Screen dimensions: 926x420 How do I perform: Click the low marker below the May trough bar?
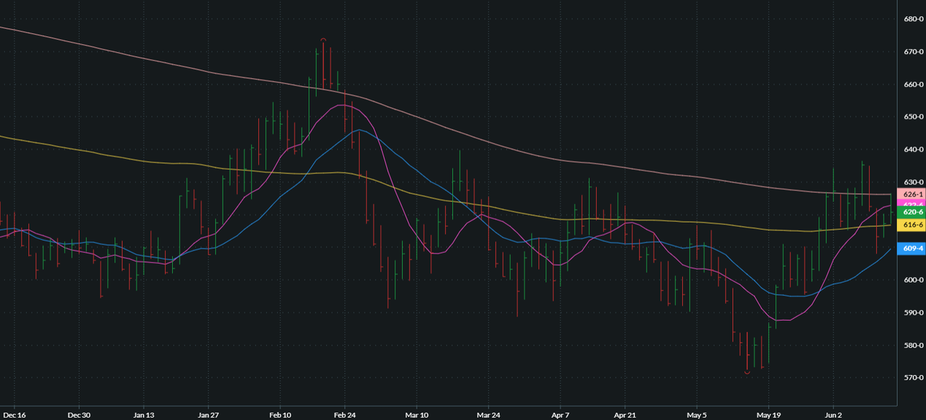point(747,372)
